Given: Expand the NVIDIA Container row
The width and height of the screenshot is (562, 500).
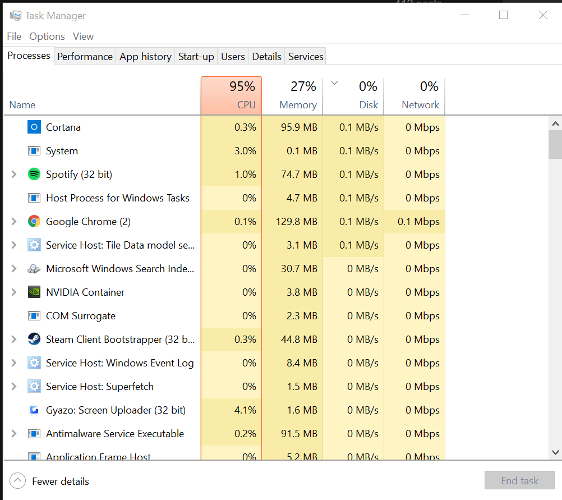Looking at the screenshot, I should click(x=14, y=292).
